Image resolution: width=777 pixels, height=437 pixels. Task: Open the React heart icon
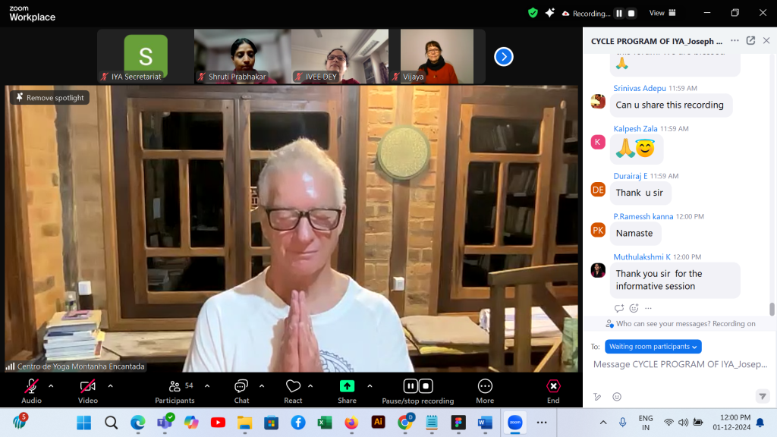(x=293, y=386)
